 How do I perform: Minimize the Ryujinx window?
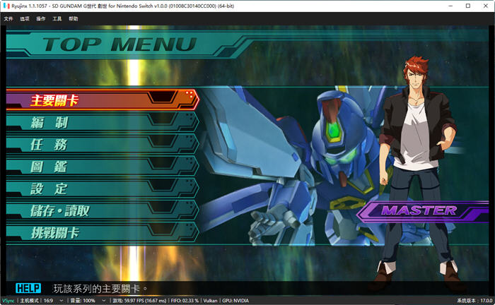point(450,6)
